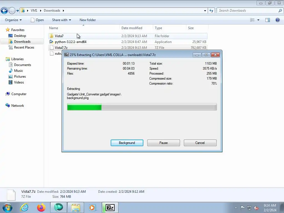Click the Action Center flag icon

click(x=242, y=207)
